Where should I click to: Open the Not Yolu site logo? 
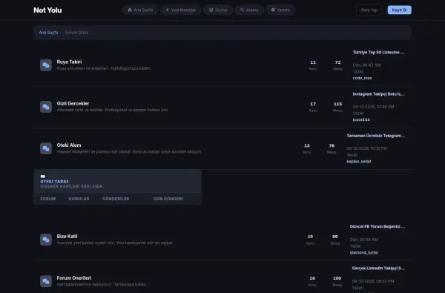(x=47, y=10)
